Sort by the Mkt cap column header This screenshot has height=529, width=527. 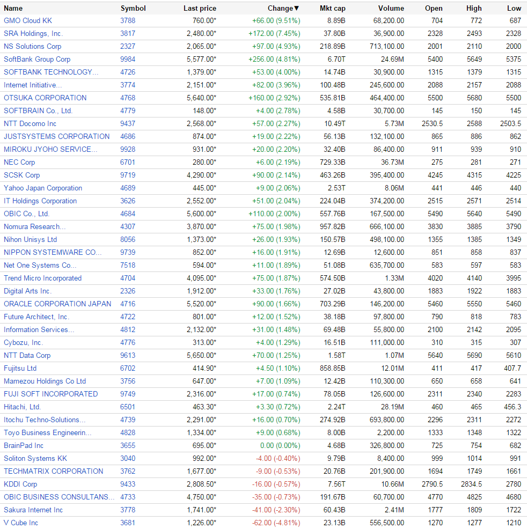(x=332, y=9)
